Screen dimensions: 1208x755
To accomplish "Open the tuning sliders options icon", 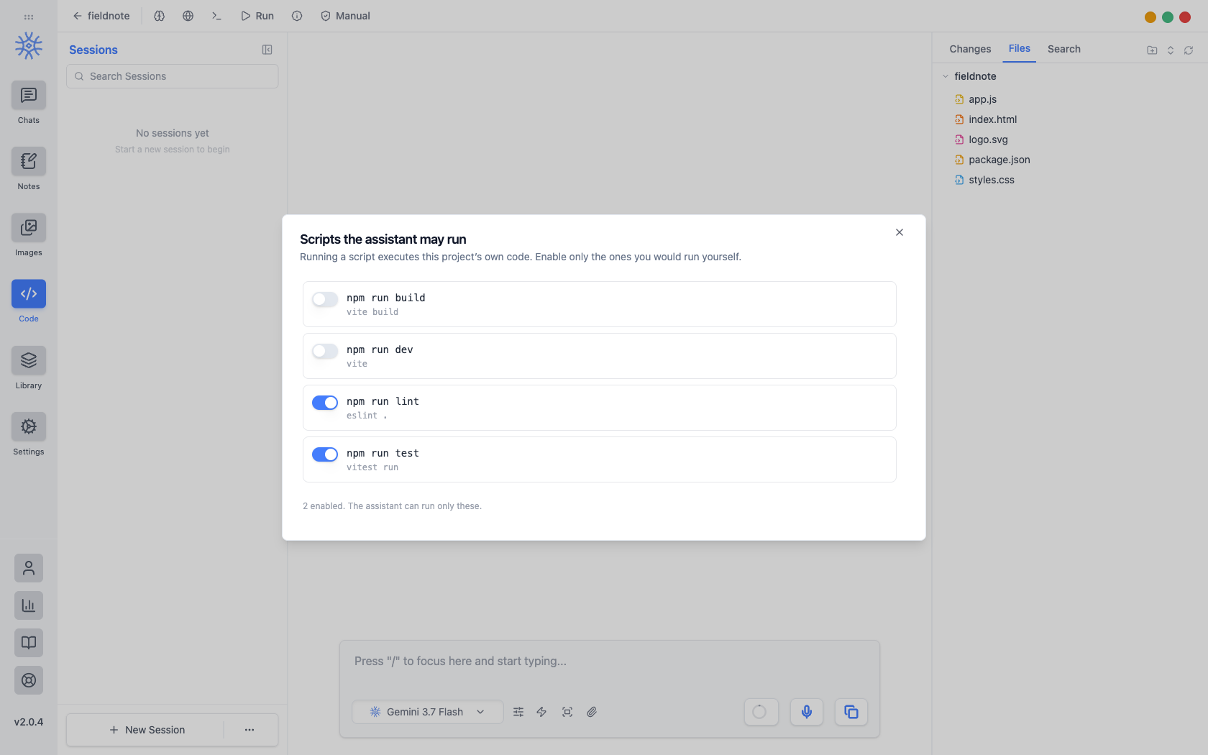I will click(x=518, y=712).
